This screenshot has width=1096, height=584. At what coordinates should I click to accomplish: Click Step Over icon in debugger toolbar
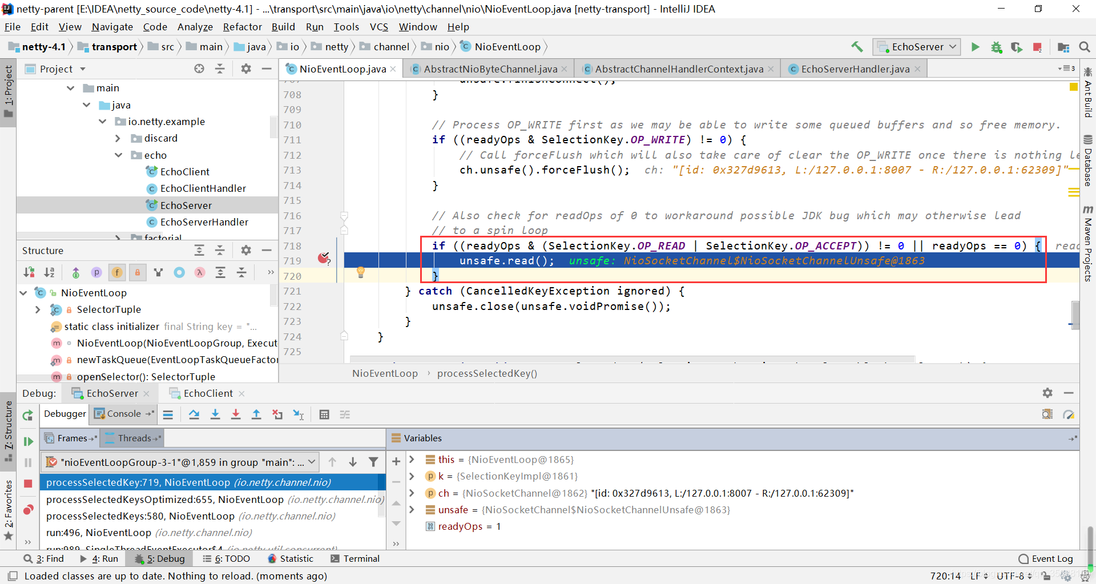point(194,414)
